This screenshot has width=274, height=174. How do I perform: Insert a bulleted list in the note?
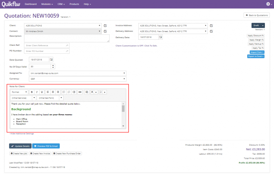(x=64, y=92)
